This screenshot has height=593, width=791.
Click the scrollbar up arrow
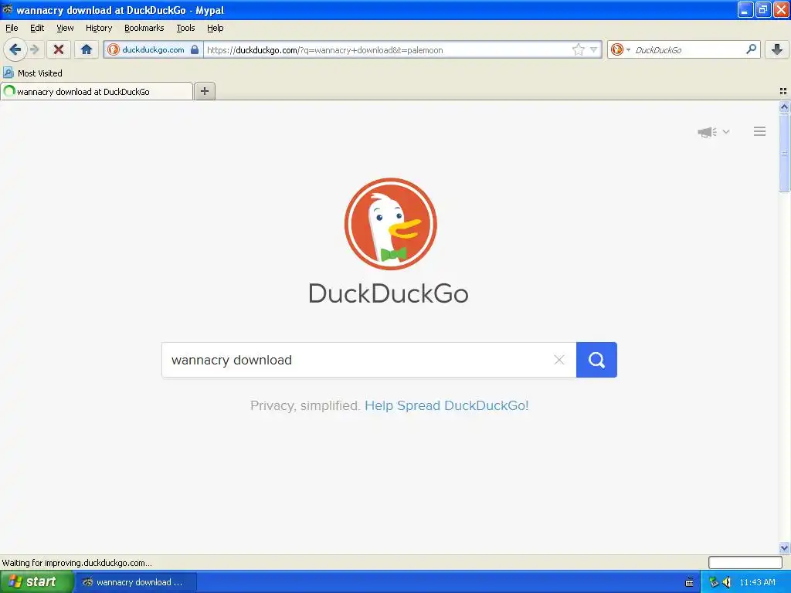[784, 107]
